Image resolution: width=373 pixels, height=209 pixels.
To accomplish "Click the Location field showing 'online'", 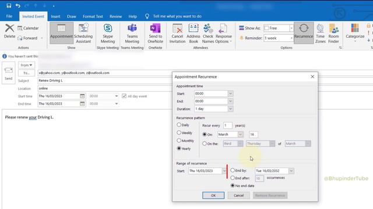I will [105, 88].
